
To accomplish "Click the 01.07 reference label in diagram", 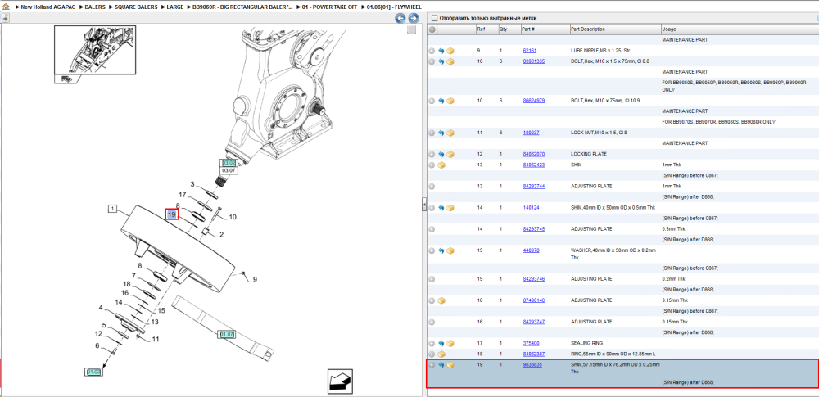I will pos(227,334).
